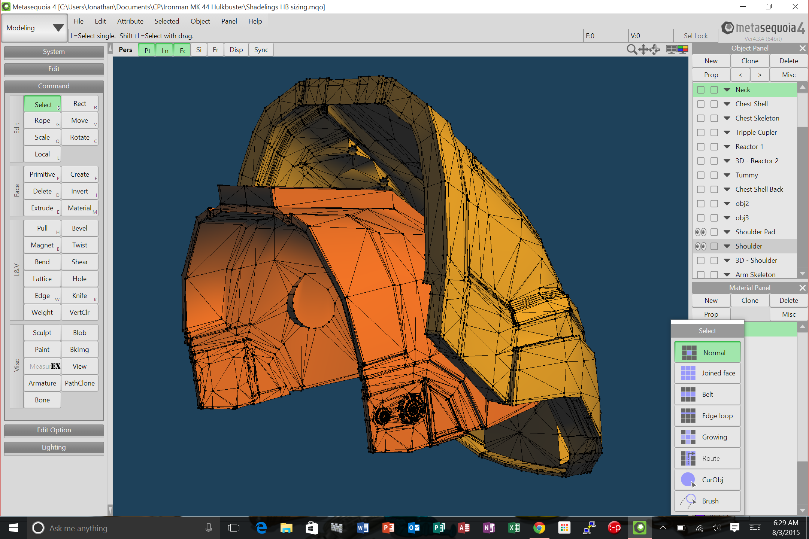This screenshot has height=539, width=809.
Task: Click the Sel Lock button
Action: pyautogui.click(x=696, y=36)
